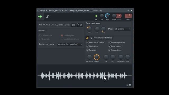Click the pitch range value 2
This screenshot has height=95, width=169.
119,16
